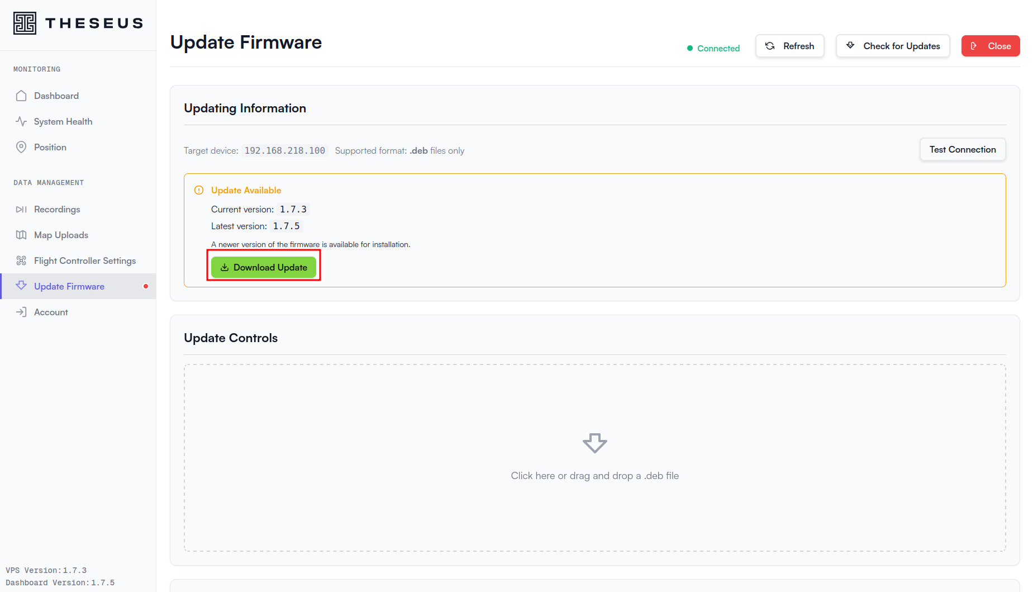Click the Map Uploads map icon

point(21,235)
